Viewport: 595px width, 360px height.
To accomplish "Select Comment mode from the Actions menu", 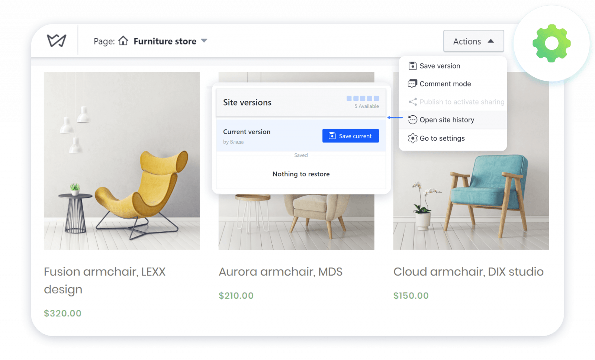I will (445, 84).
